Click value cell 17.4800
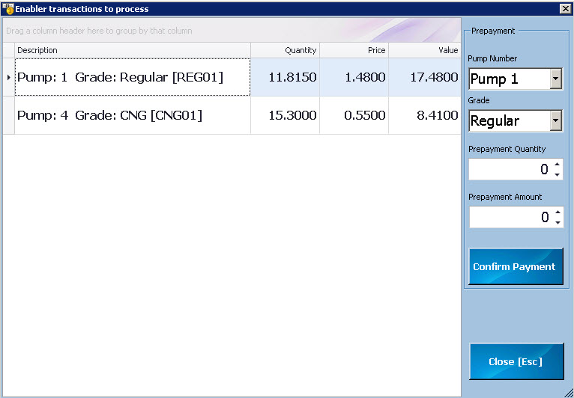This screenshot has height=398, width=574. click(425, 77)
